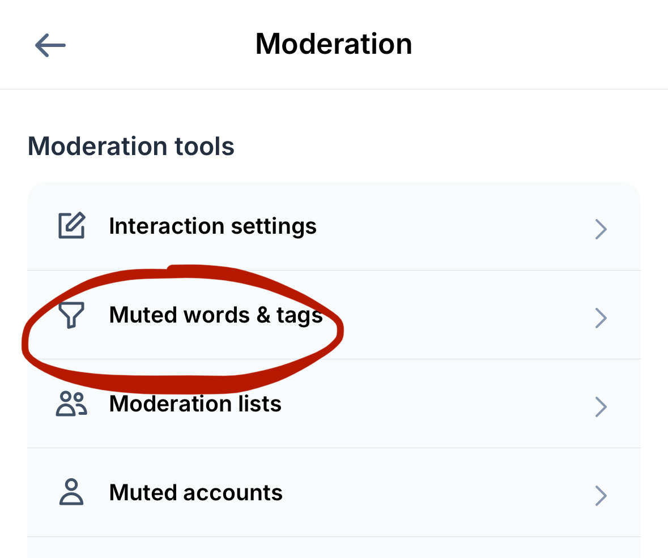Go back using the left arrow
The width and height of the screenshot is (668, 558).
coord(50,45)
